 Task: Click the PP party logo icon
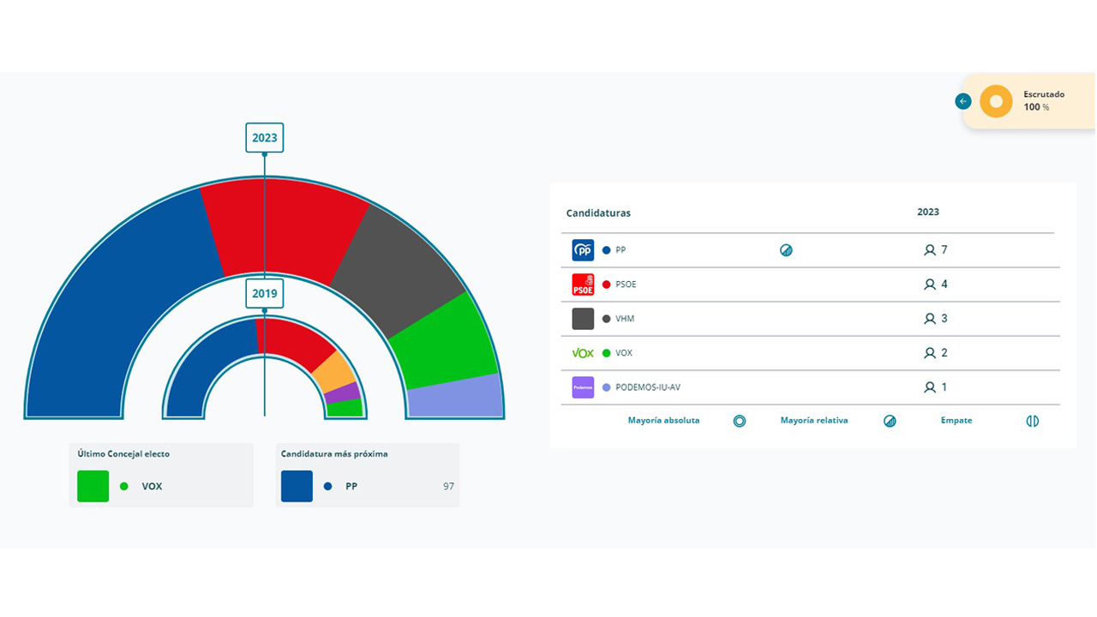(583, 250)
